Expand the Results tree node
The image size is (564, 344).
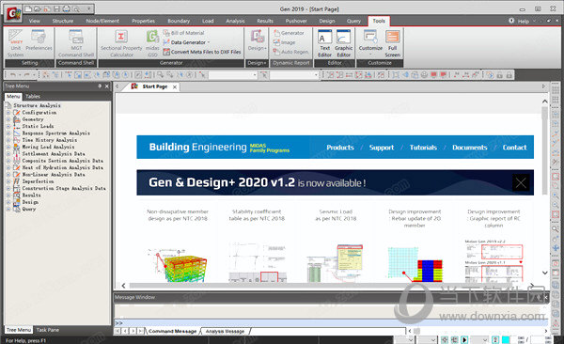(x=8, y=195)
